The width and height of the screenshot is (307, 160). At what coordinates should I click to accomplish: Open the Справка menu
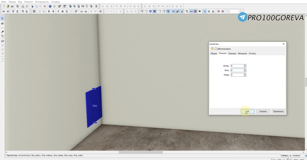pos(55,2)
